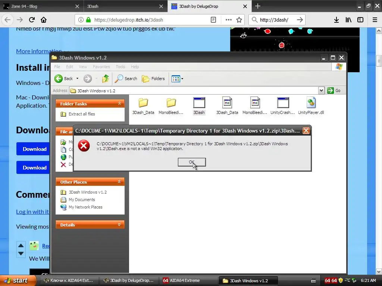This screenshot has height=286, width=382.
Task: Click the Back button in 3Dash Windows explorer
Action: tap(63, 79)
